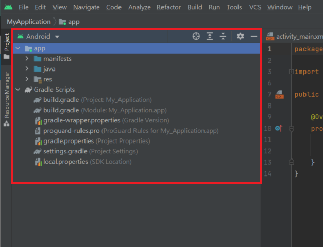This screenshot has height=247, width=323.
Task: Open the File menu
Action: 24,7
